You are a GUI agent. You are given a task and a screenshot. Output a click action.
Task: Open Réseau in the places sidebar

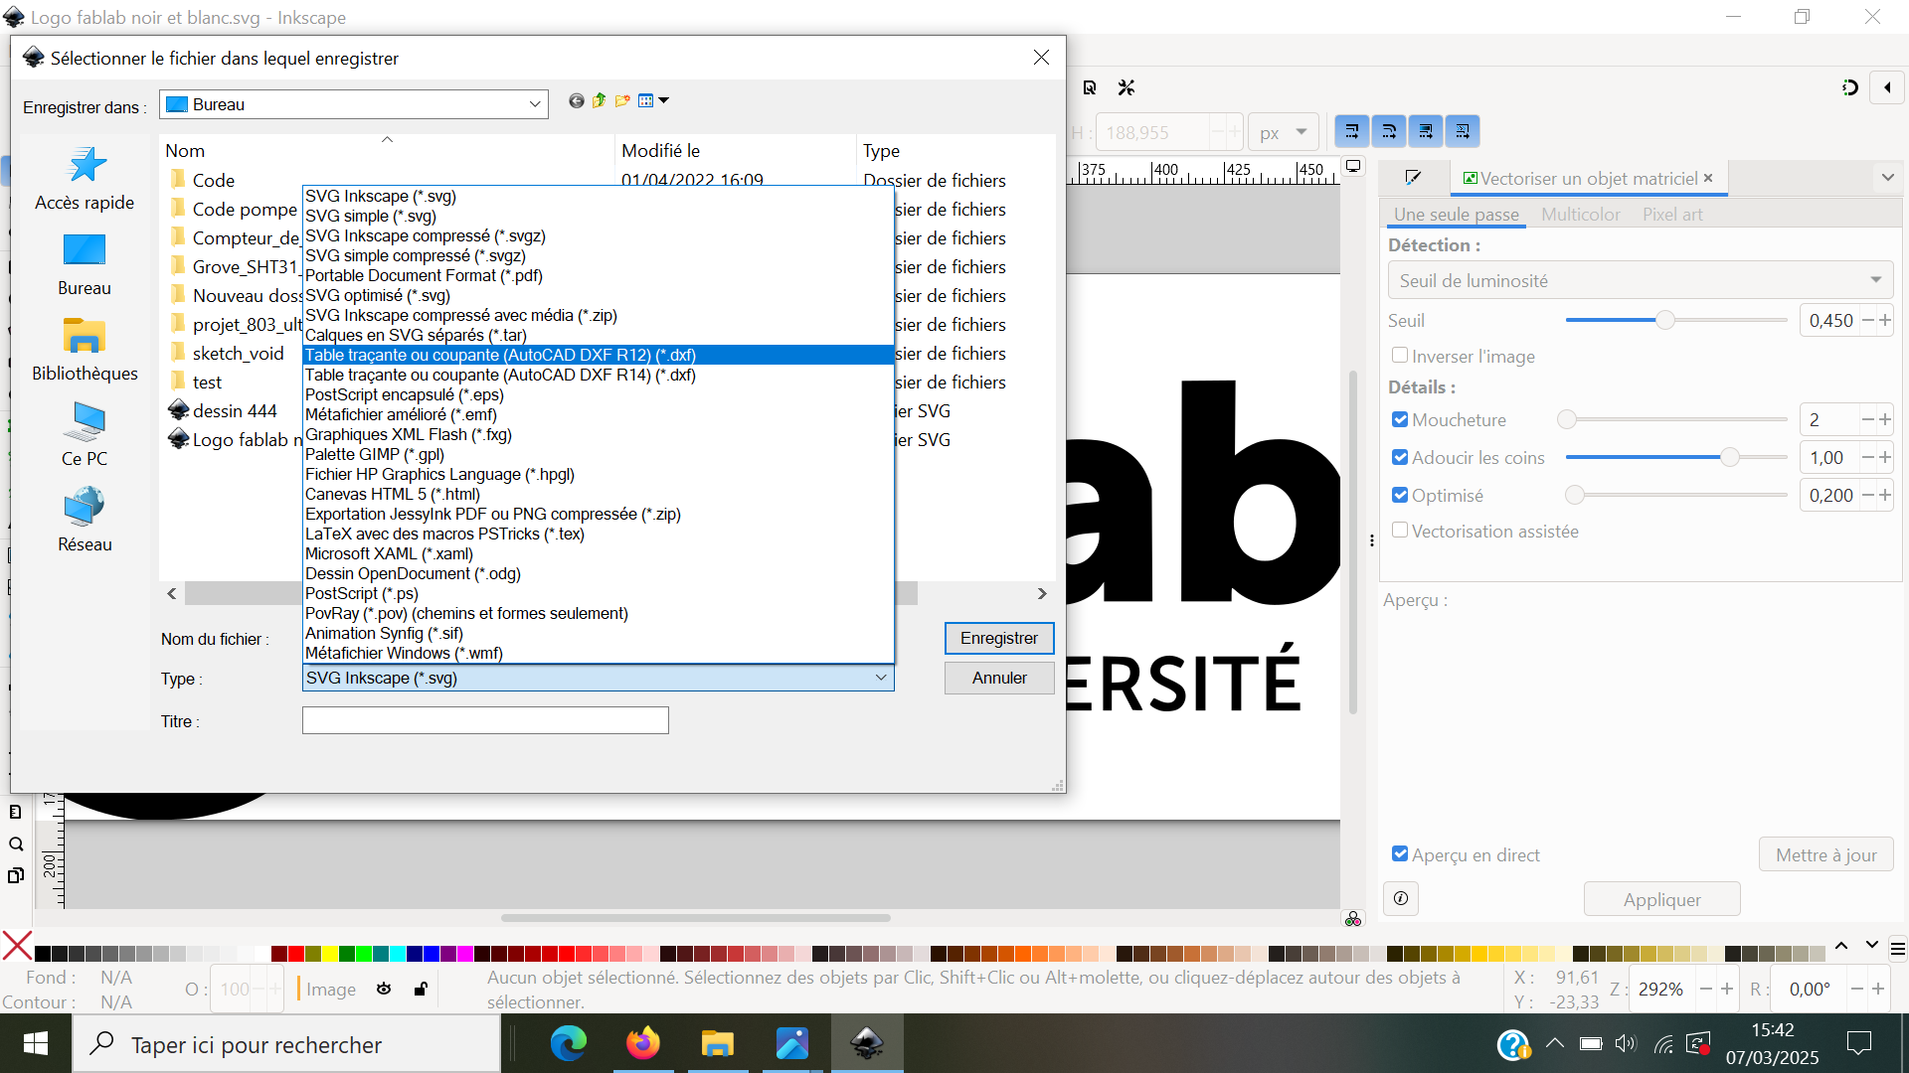pos(85,521)
